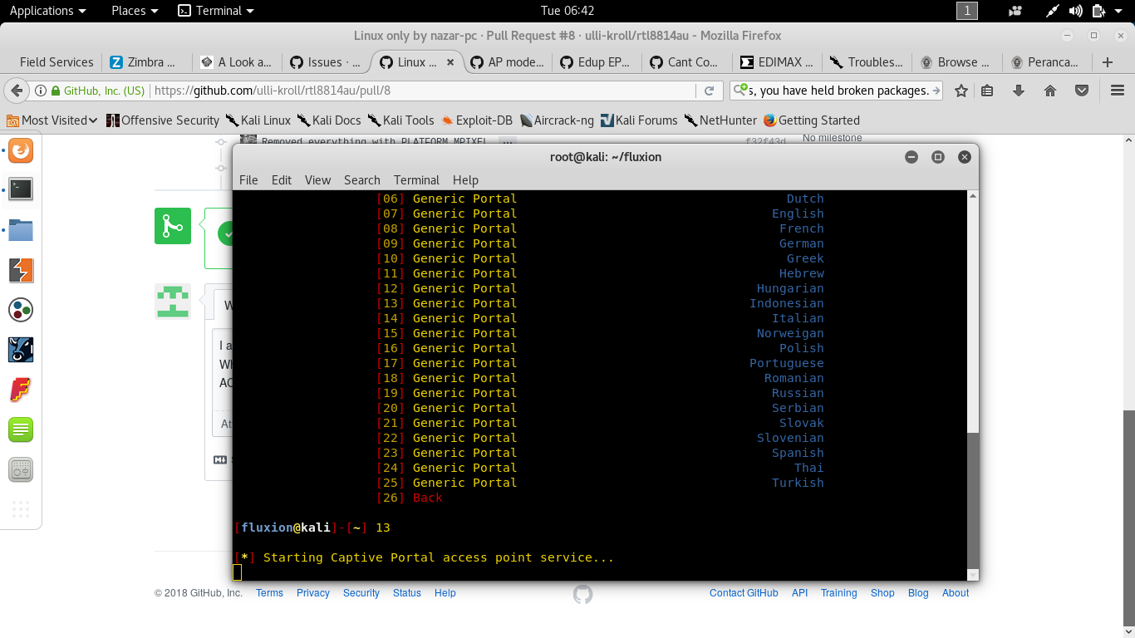The width and height of the screenshot is (1135, 638).
Task: Open Kali Docs bookmark
Action: click(x=329, y=120)
